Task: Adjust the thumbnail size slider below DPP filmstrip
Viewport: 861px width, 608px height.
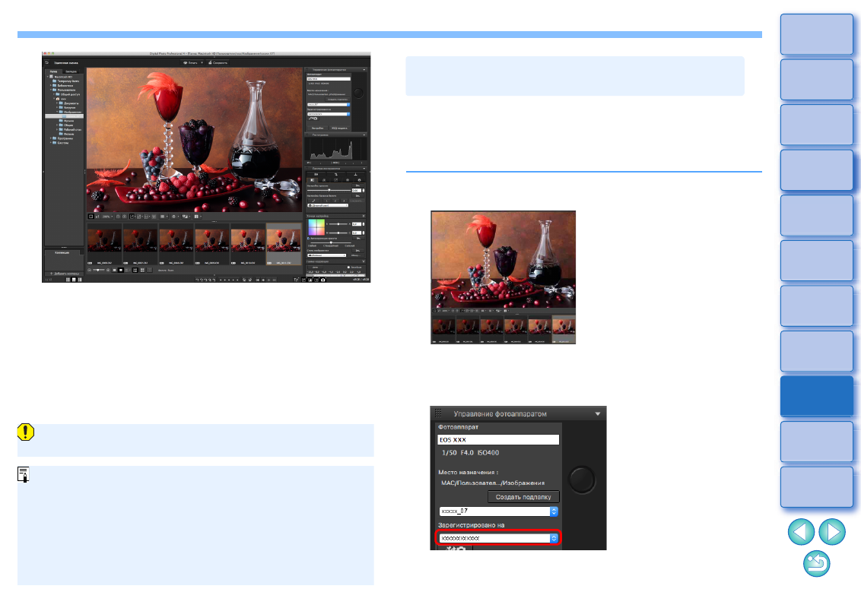Action: point(99,270)
